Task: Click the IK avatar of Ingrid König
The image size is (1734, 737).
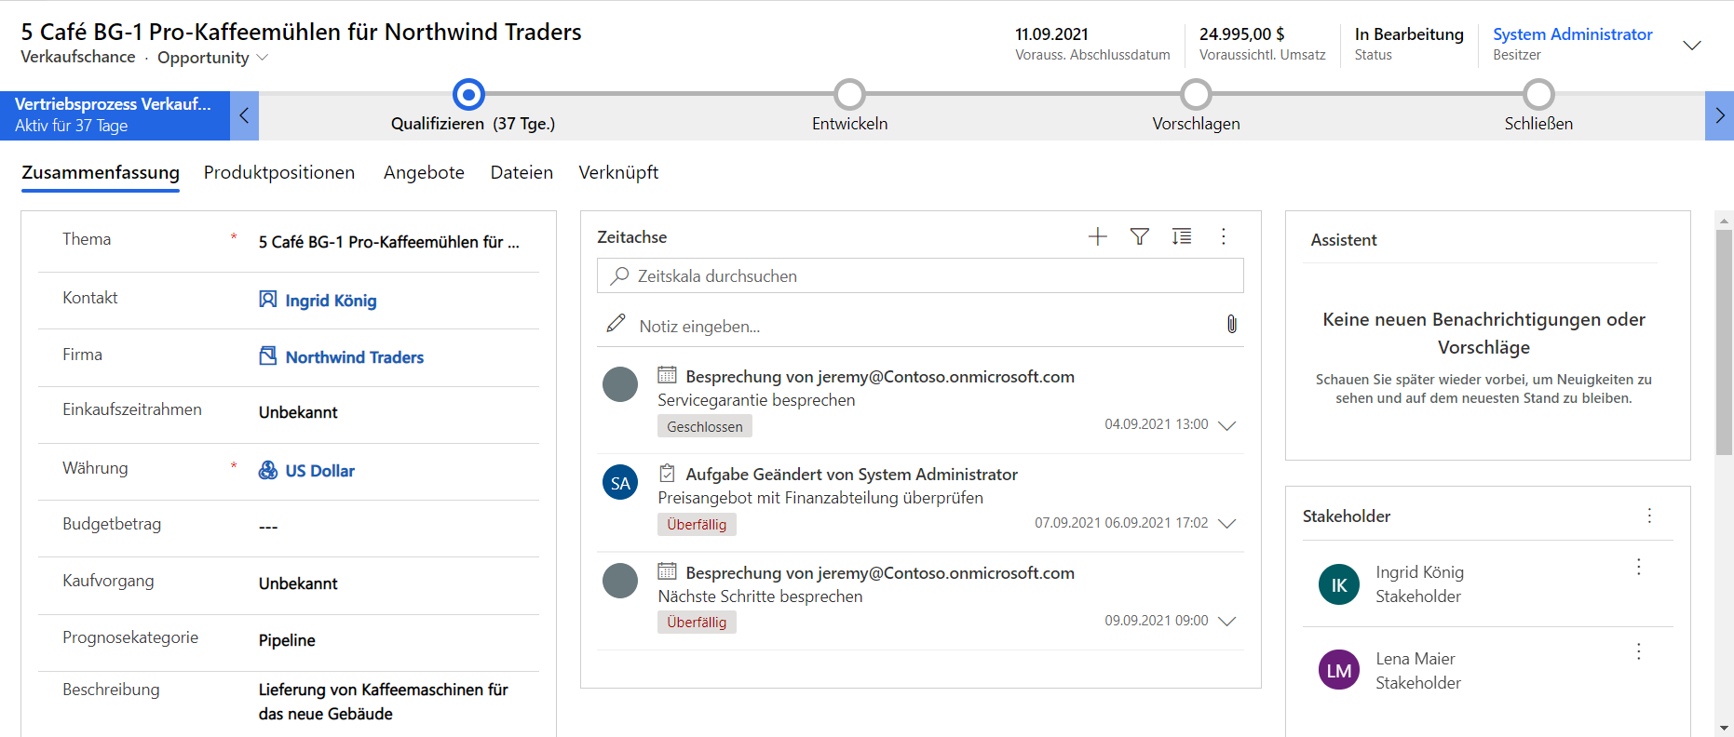Action: coord(1339,584)
